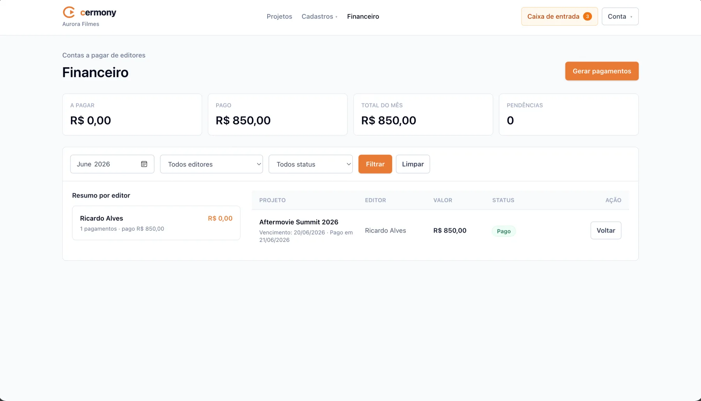Expand the Todos editores dropdown

point(211,164)
